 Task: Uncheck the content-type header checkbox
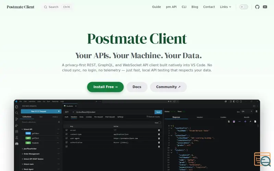[66, 134]
